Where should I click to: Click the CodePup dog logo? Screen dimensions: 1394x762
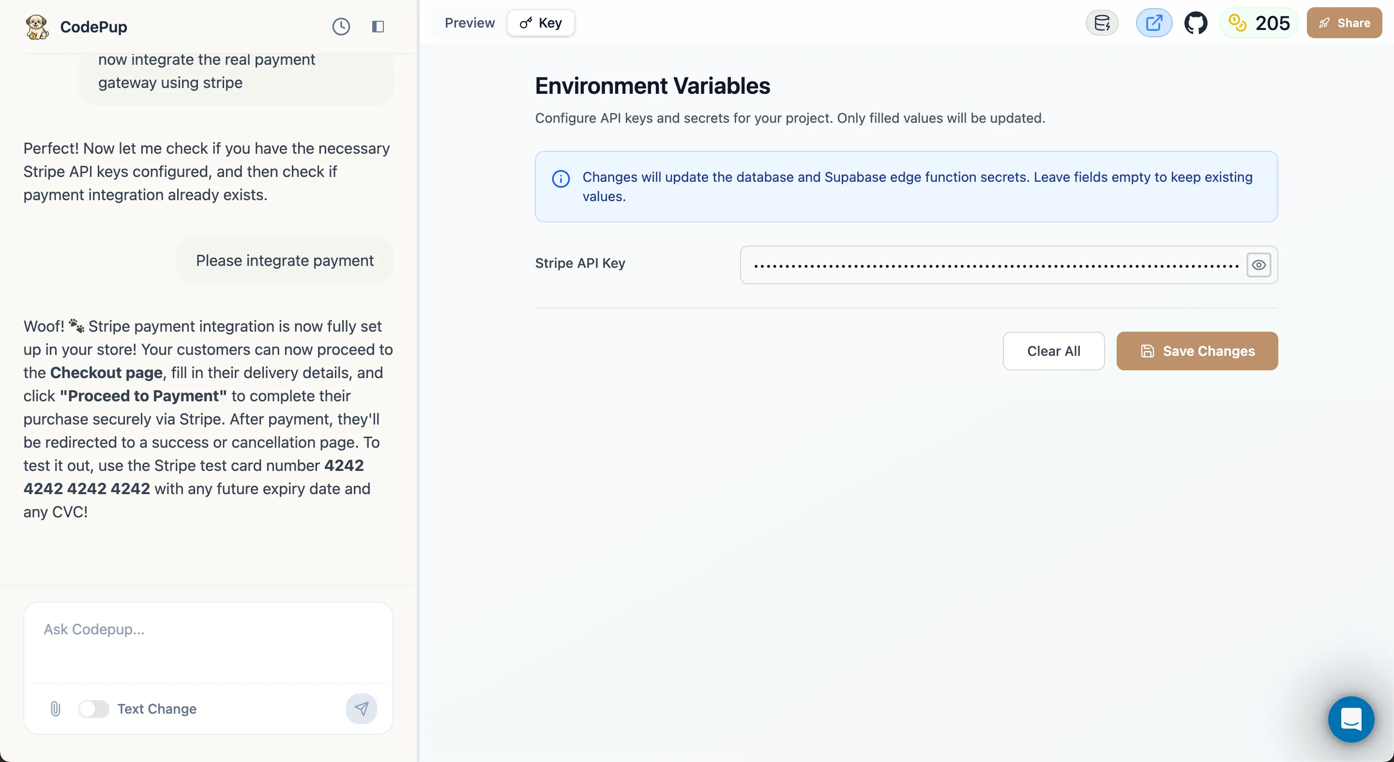tap(37, 27)
